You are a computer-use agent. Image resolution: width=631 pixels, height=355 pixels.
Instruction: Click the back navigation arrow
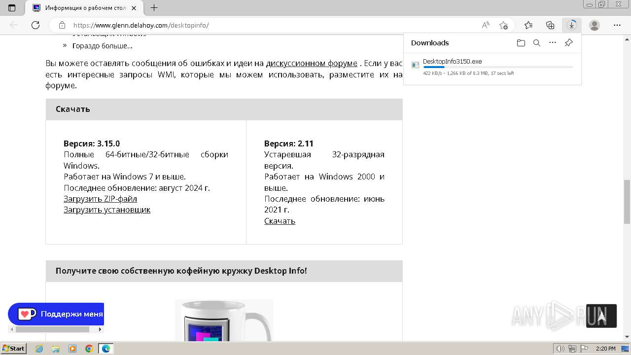[14, 25]
